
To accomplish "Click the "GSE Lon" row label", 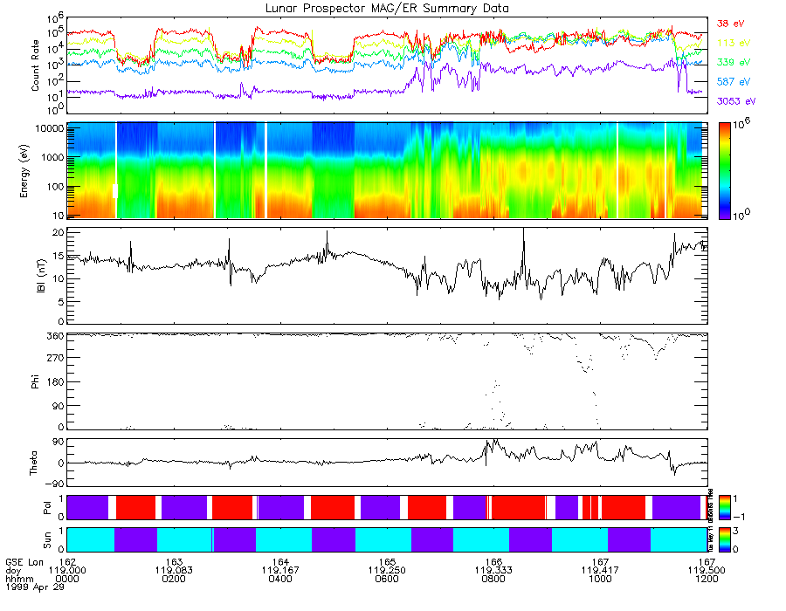I will pyautogui.click(x=24, y=562).
